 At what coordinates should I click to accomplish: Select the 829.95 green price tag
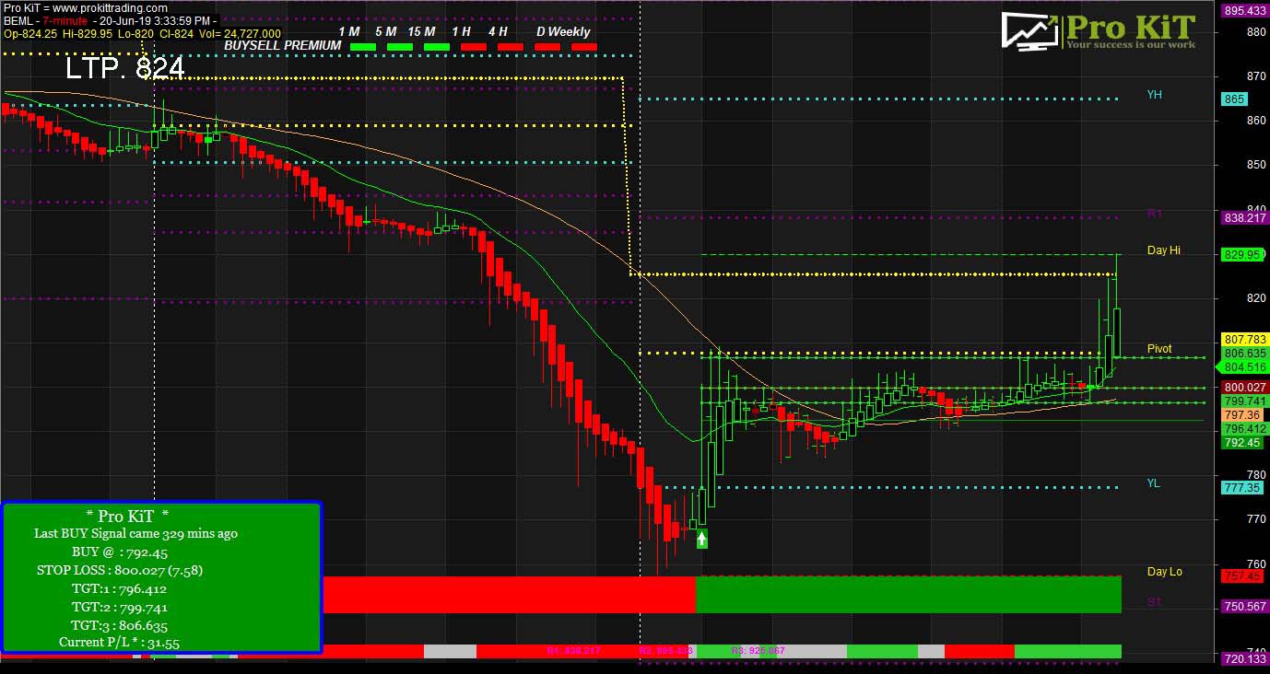(1243, 255)
